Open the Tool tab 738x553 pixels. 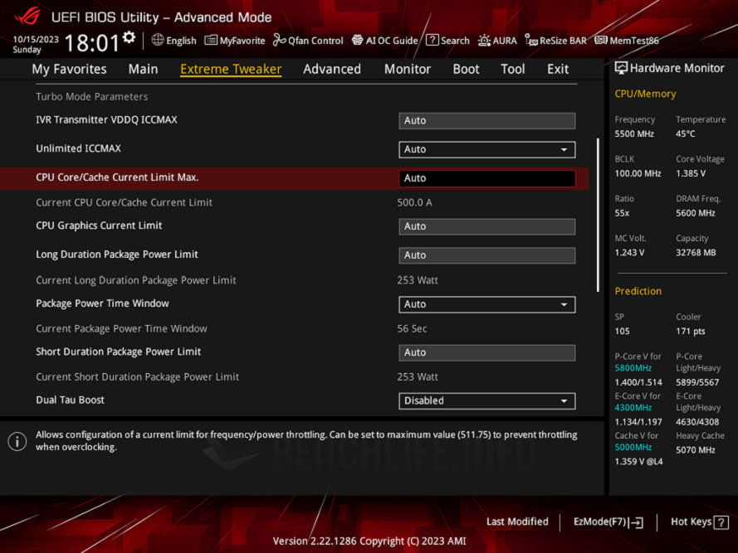[x=512, y=69]
